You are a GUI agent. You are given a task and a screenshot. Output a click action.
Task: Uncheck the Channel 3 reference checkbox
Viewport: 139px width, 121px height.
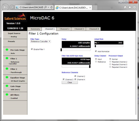point(64,79)
